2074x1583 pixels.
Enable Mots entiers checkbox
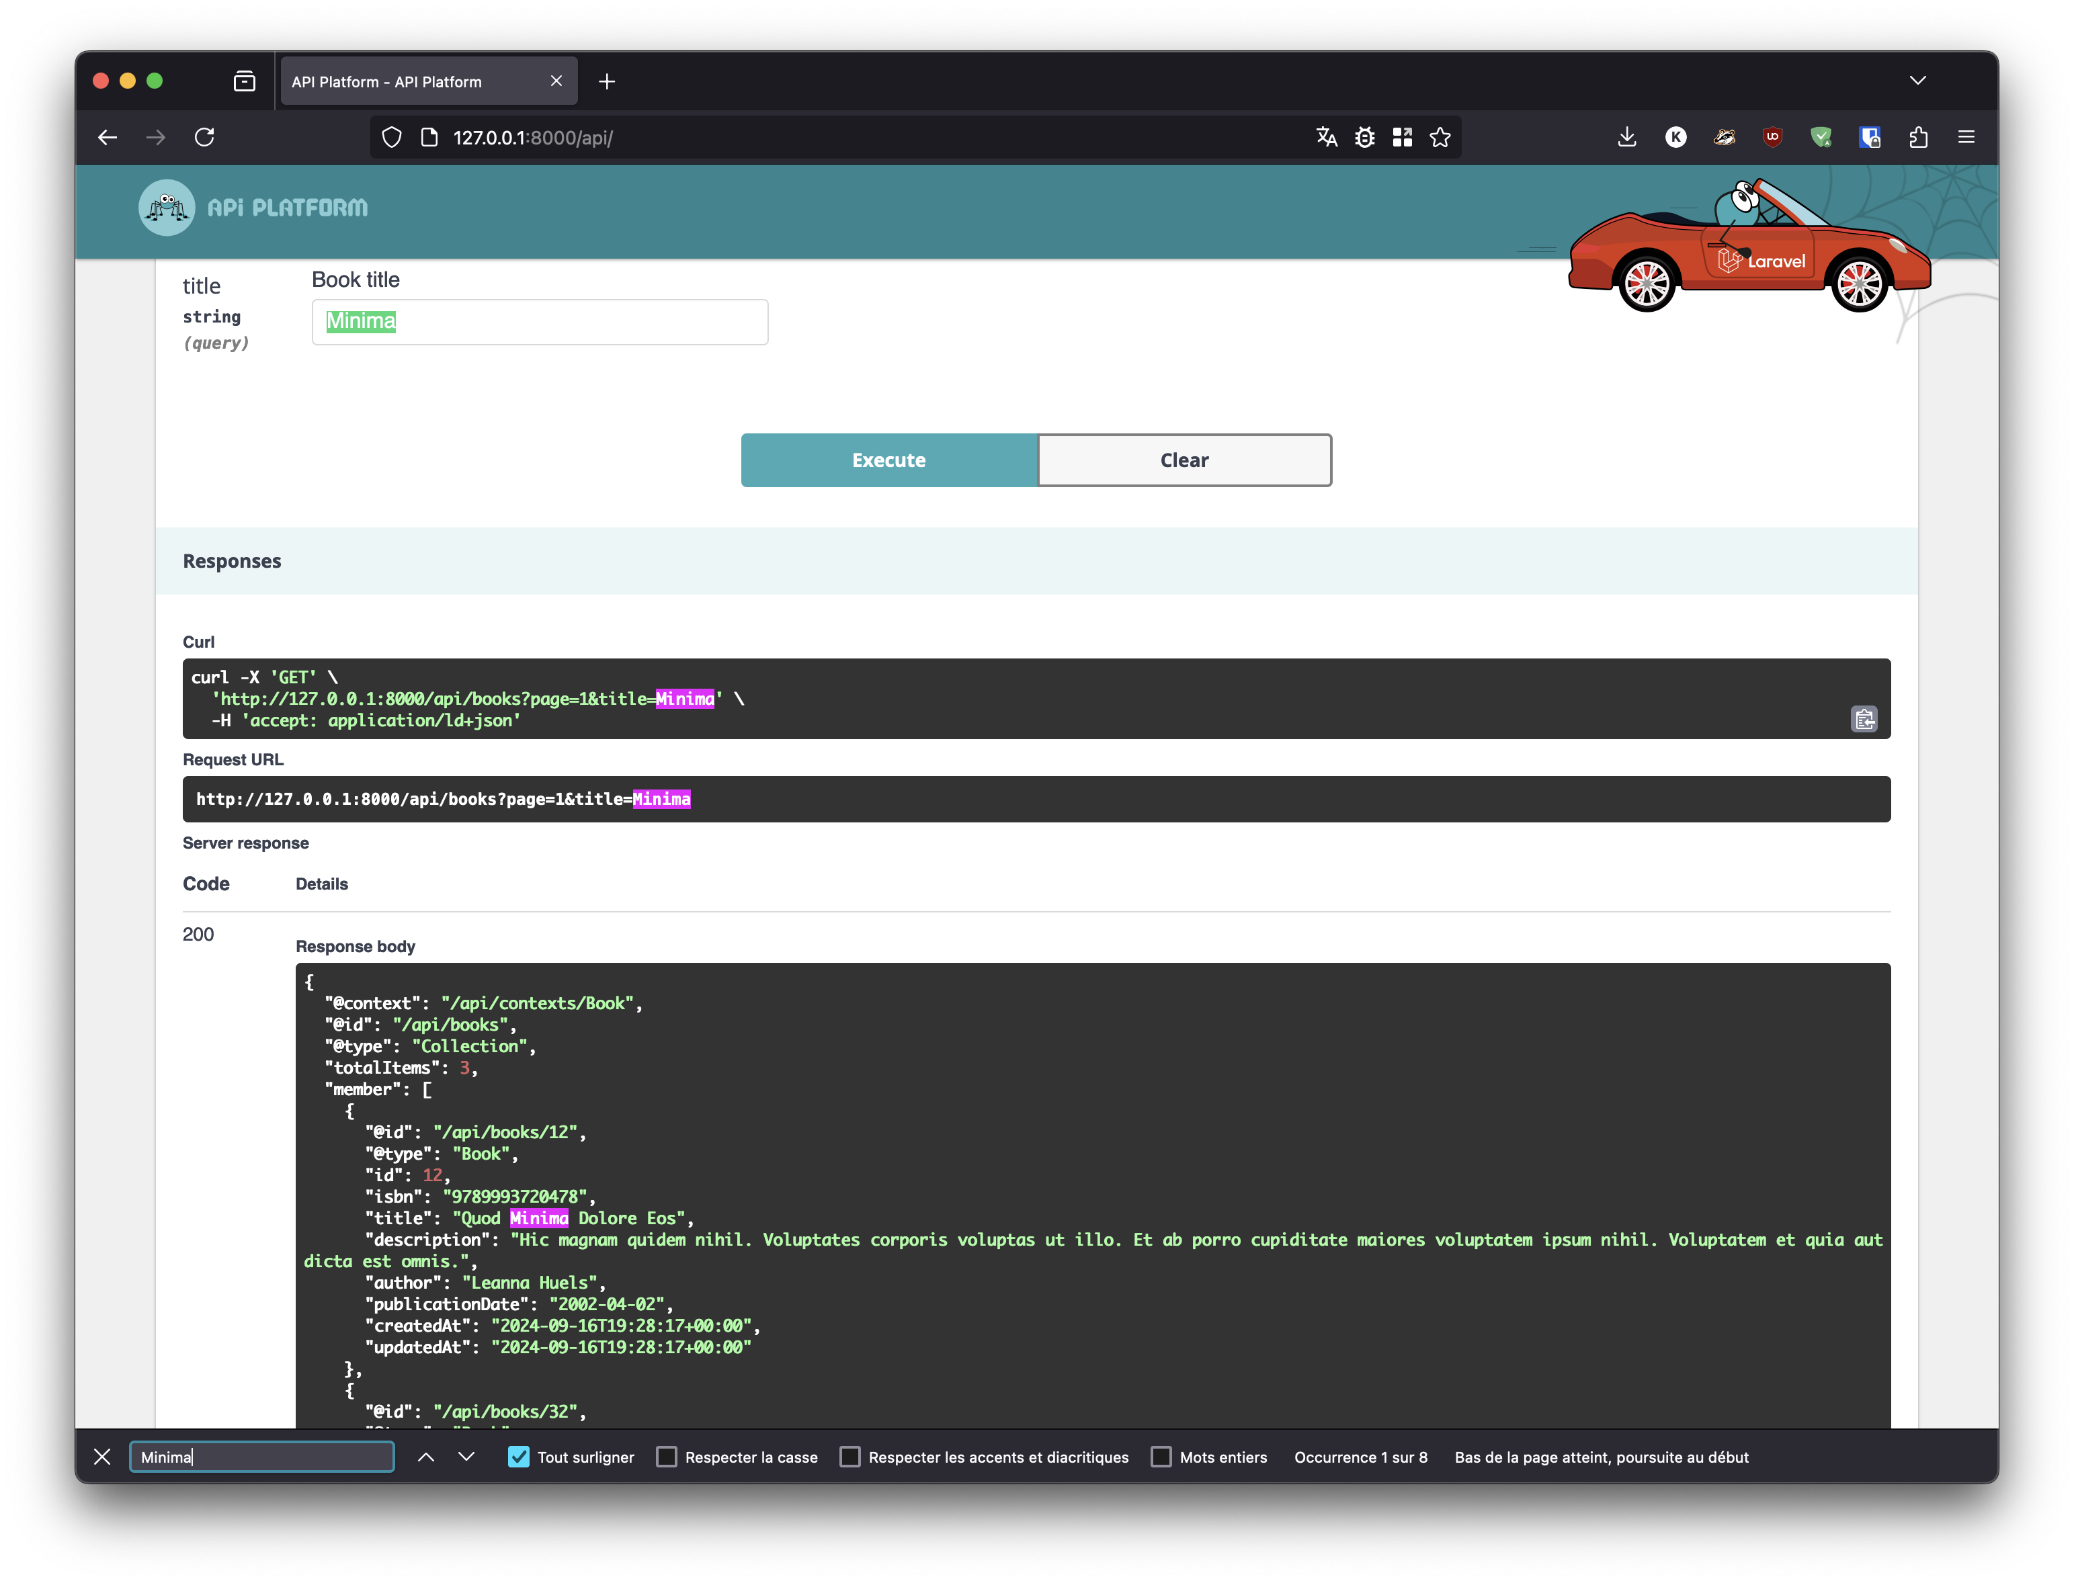point(1161,1457)
